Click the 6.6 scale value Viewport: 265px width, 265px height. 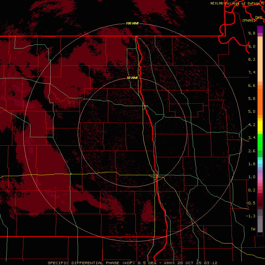252,85
